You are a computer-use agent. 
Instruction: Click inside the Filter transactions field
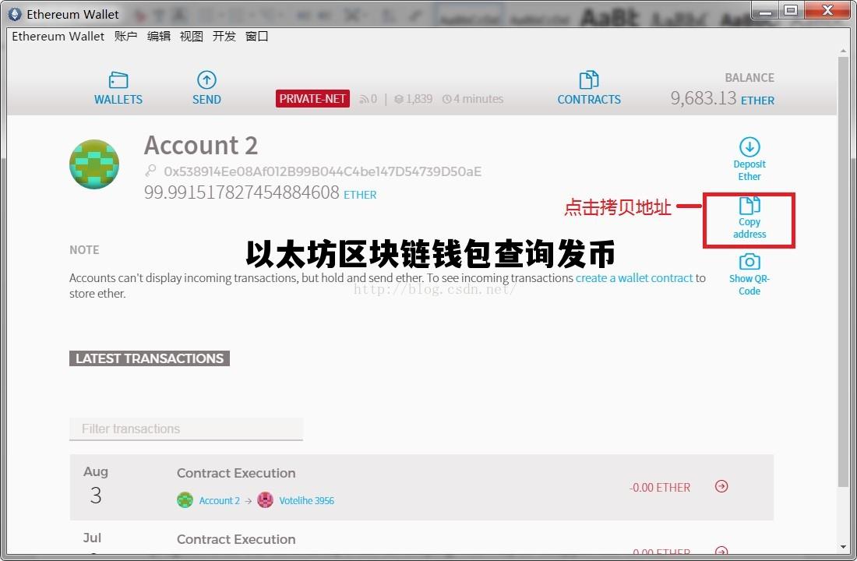(x=187, y=429)
